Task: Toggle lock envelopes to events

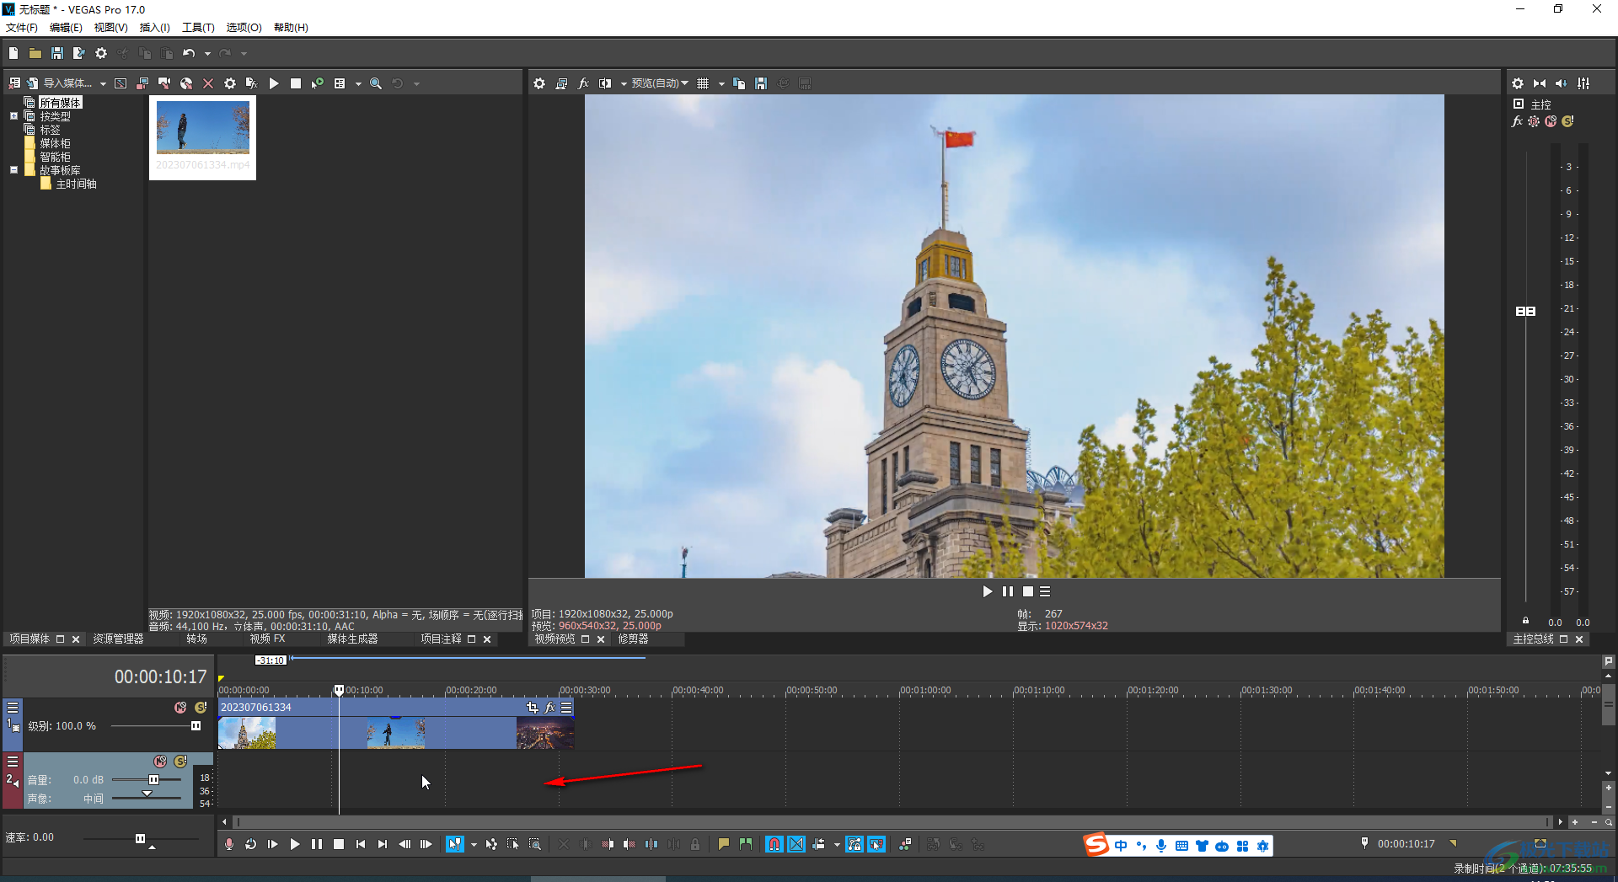Action: (x=855, y=844)
